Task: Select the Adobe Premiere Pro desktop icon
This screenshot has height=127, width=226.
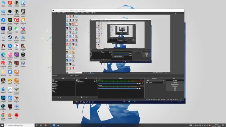Action: (x=3, y=30)
